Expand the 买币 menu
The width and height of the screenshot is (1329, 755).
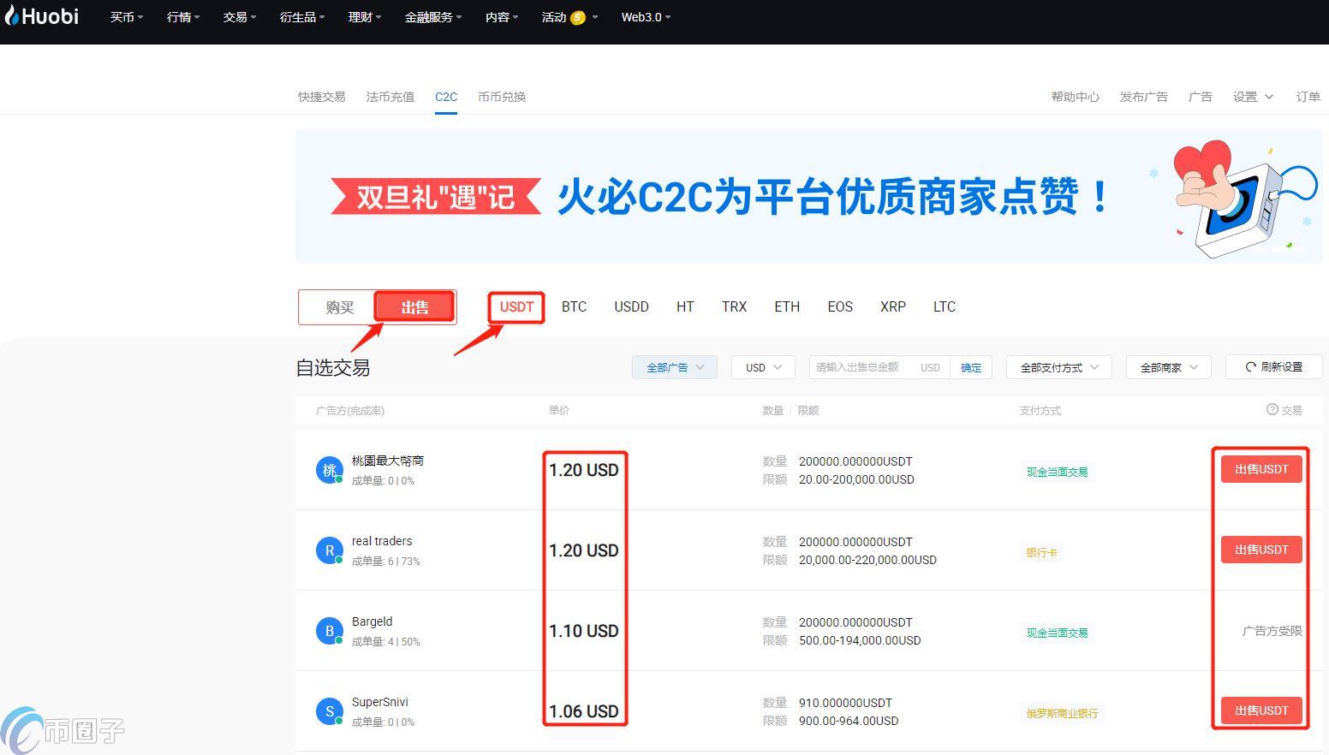(127, 17)
